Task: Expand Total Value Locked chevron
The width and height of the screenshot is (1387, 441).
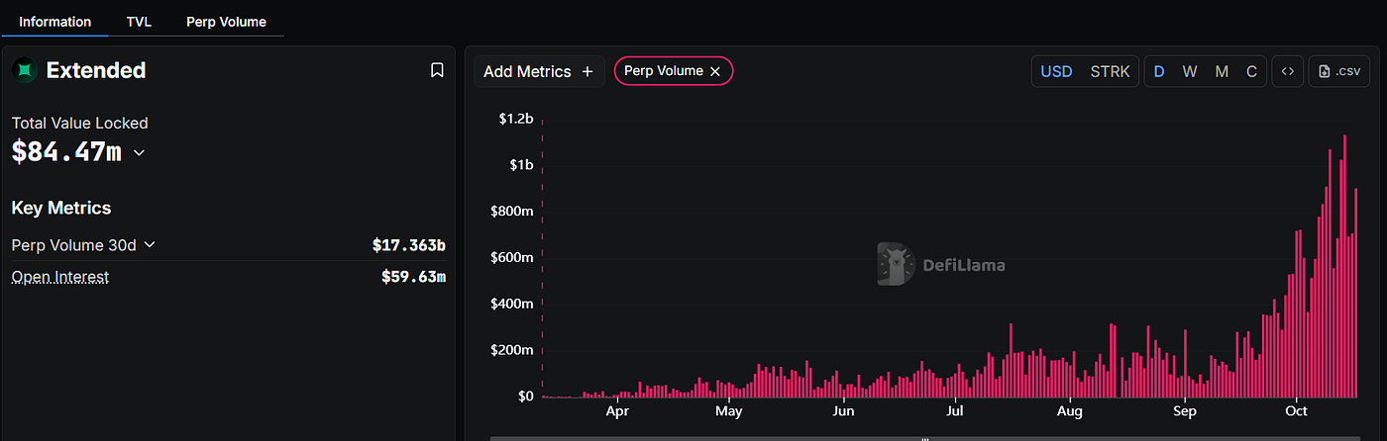Action: (139, 153)
